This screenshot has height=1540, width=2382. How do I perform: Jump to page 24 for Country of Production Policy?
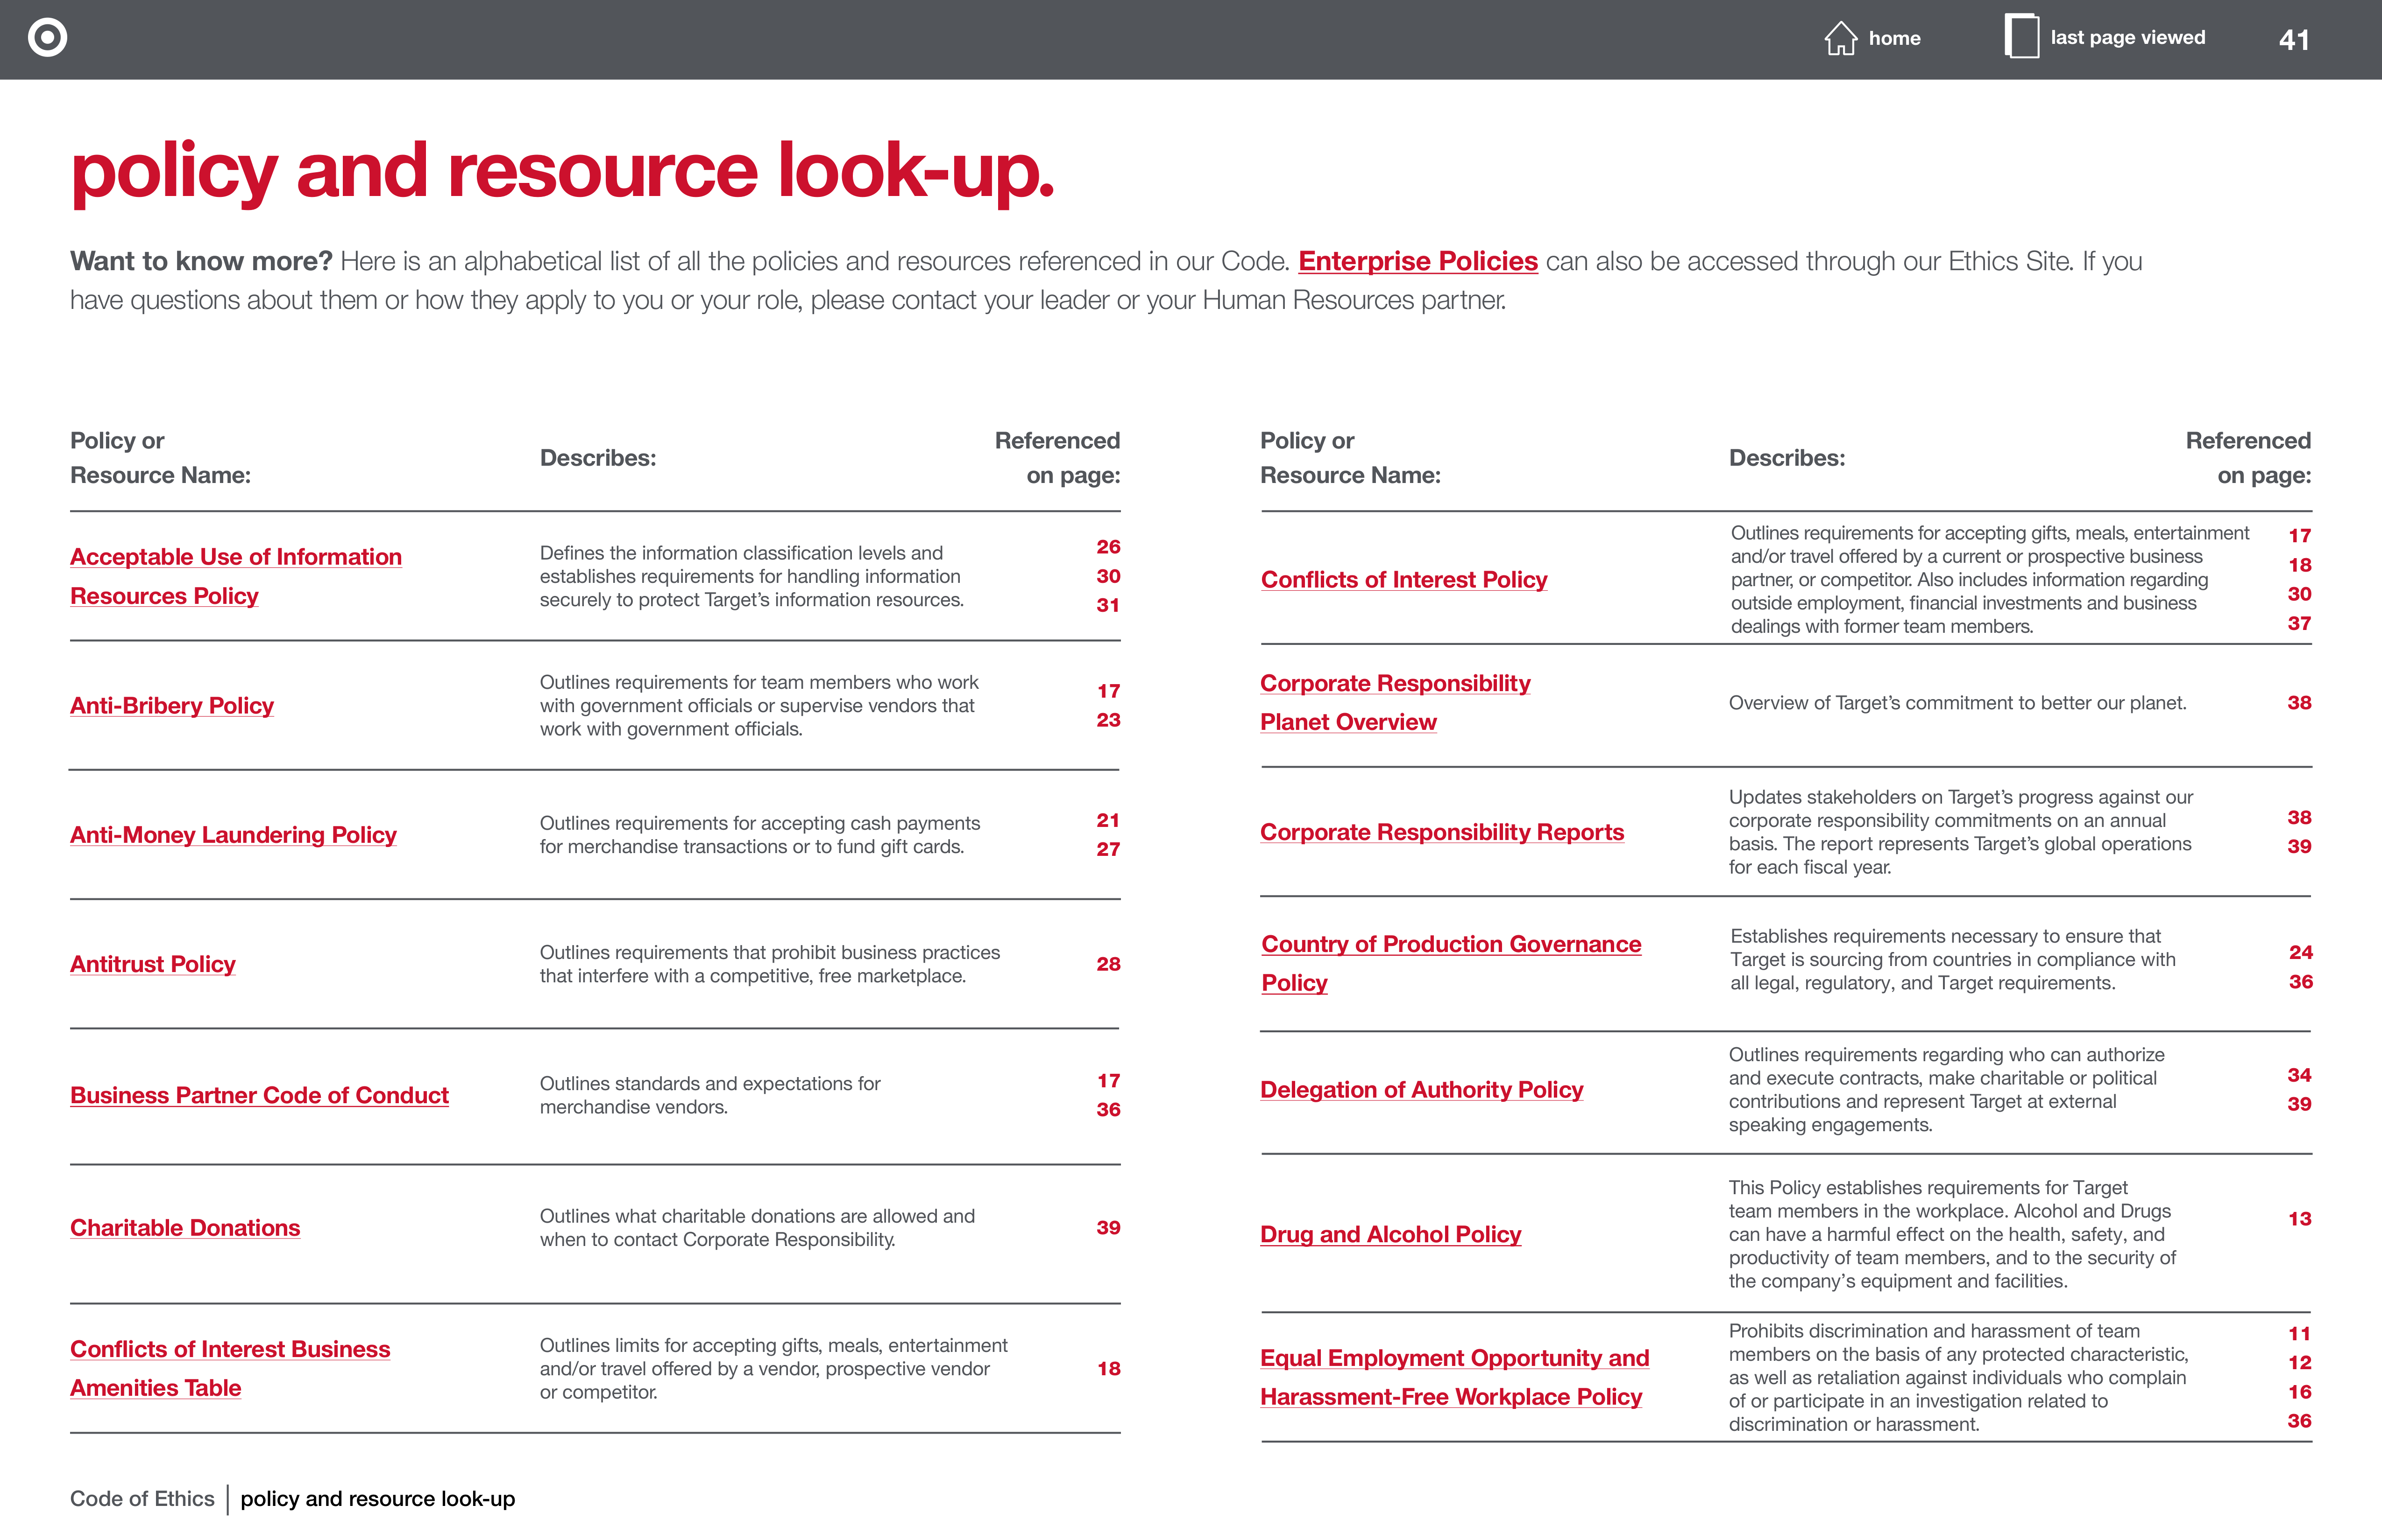pos(2300,952)
